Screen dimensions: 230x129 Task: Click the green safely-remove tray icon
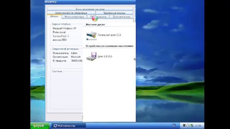(x=192, y=125)
